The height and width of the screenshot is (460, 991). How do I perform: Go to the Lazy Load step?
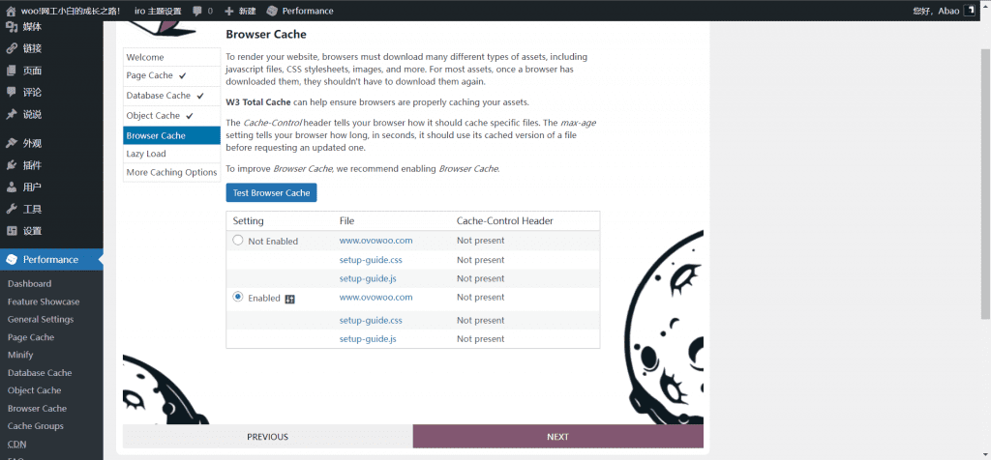point(146,154)
